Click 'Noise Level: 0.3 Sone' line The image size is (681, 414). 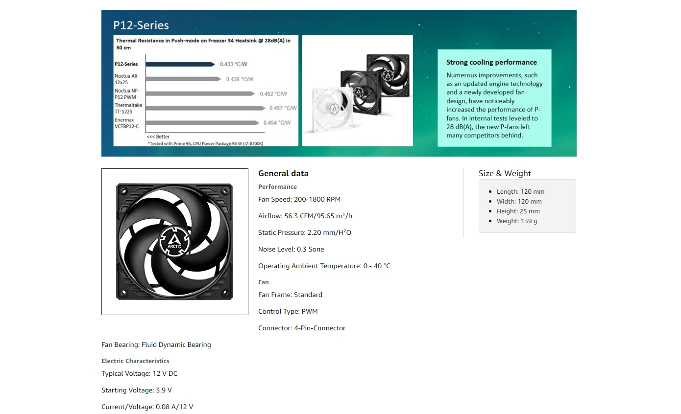pyautogui.click(x=291, y=249)
